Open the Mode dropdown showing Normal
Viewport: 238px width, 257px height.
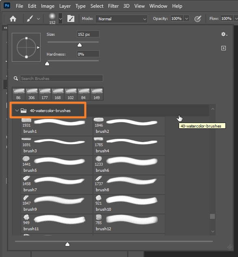tap(121, 19)
